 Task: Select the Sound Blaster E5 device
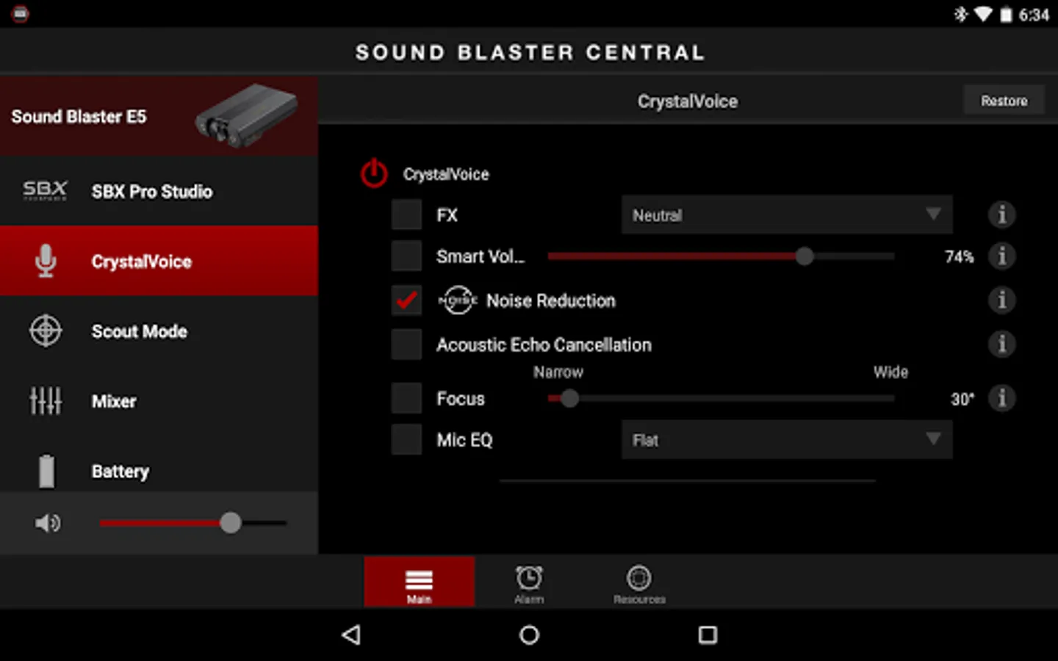(x=159, y=116)
